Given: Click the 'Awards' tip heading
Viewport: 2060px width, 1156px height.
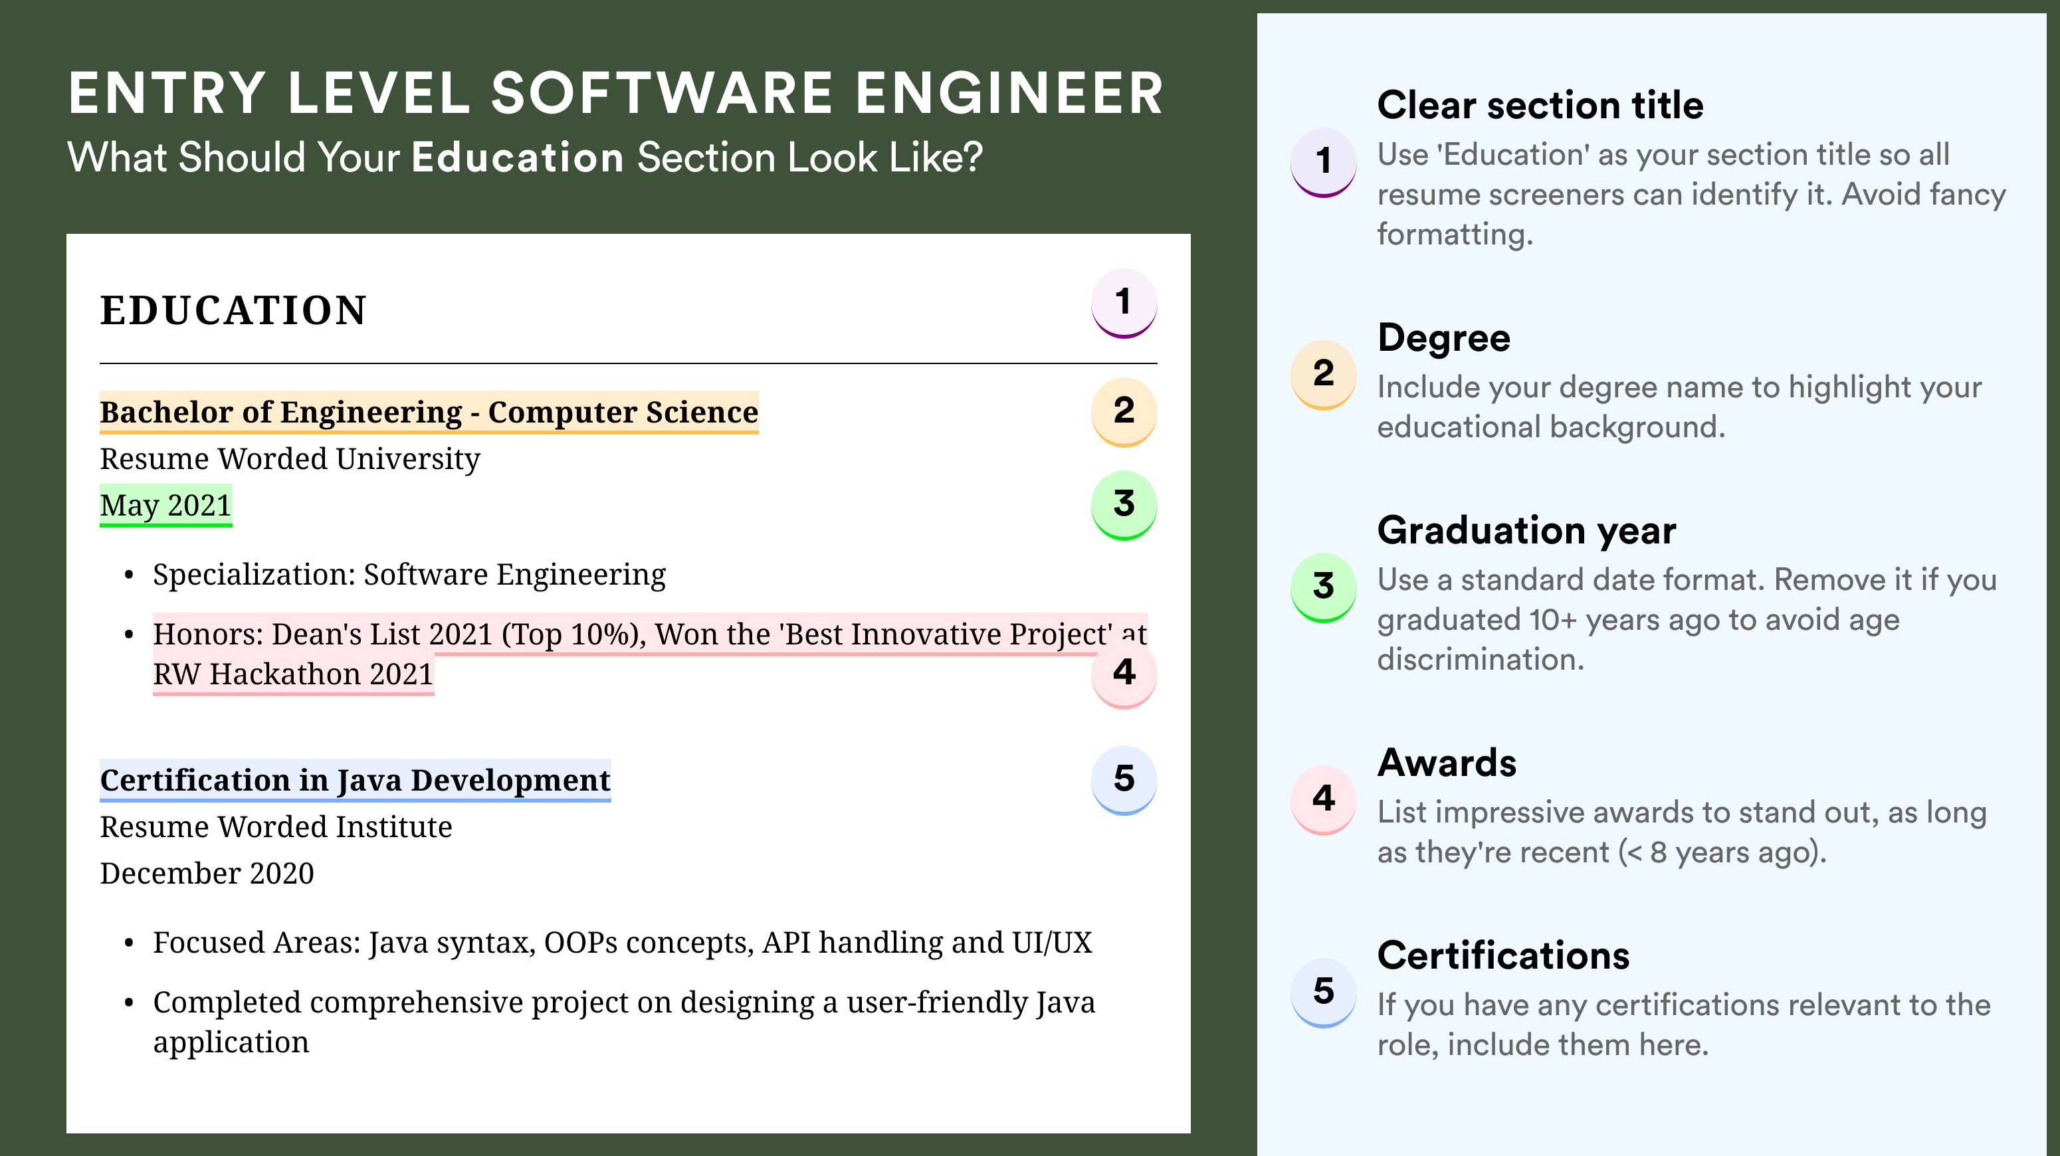Looking at the screenshot, I should 1447,763.
